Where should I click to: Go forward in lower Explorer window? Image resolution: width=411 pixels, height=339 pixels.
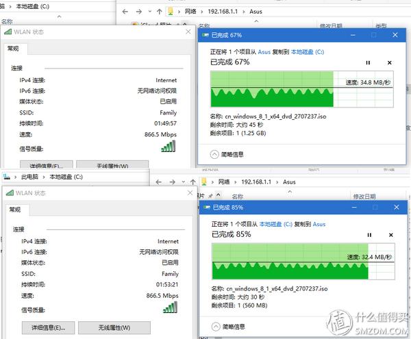173,182
